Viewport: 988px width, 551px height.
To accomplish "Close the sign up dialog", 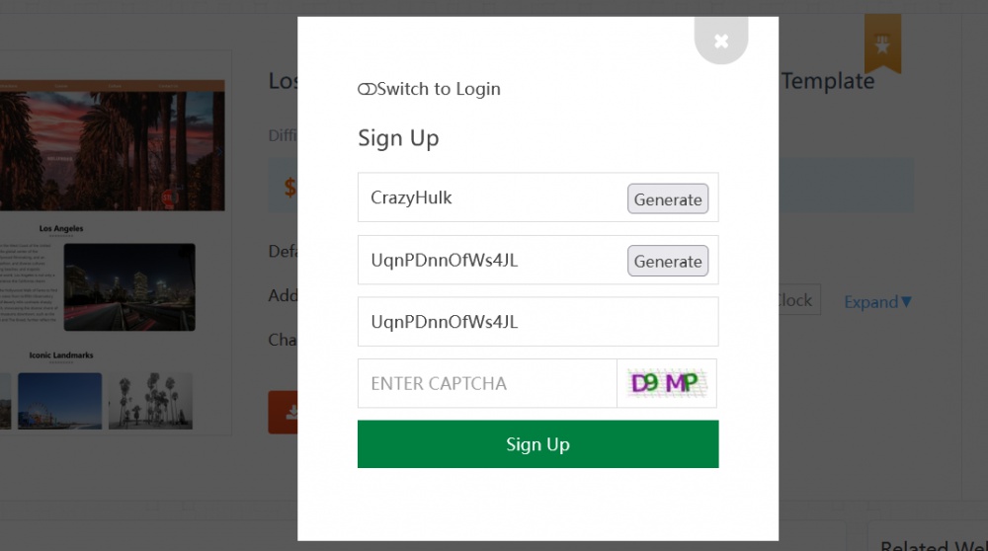I will pyautogui.click(x=721, y=40).
